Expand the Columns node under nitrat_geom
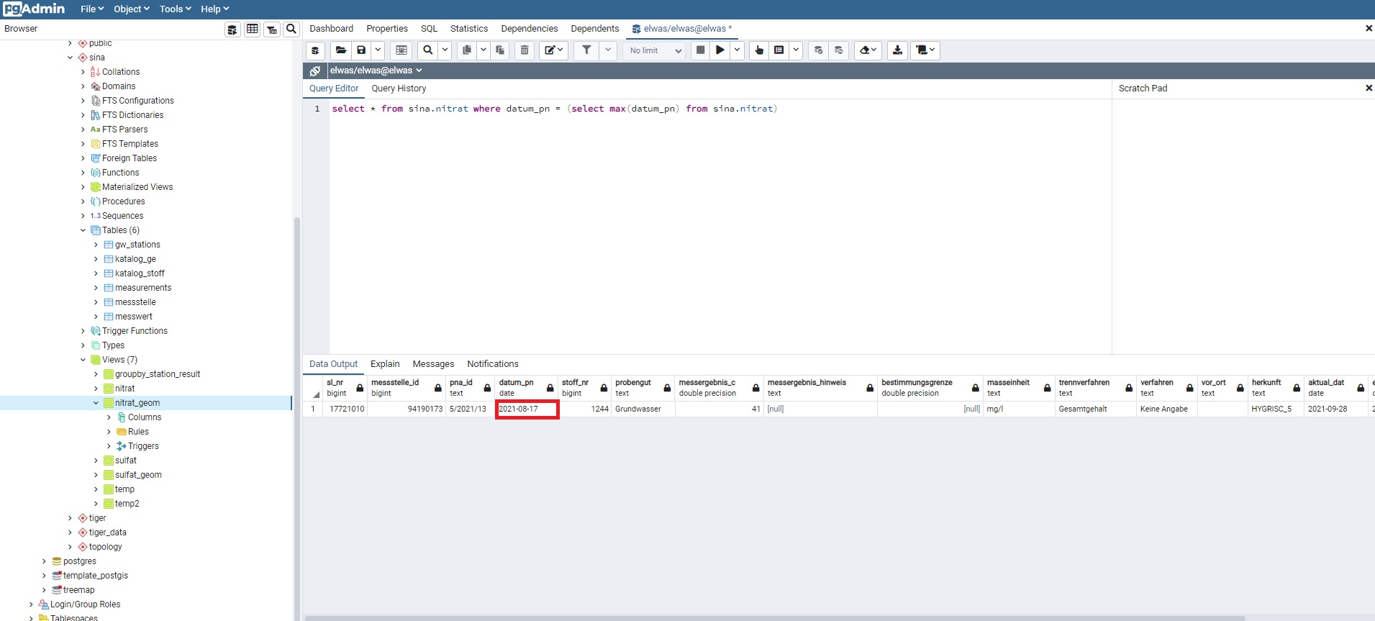 click(109, 417)
